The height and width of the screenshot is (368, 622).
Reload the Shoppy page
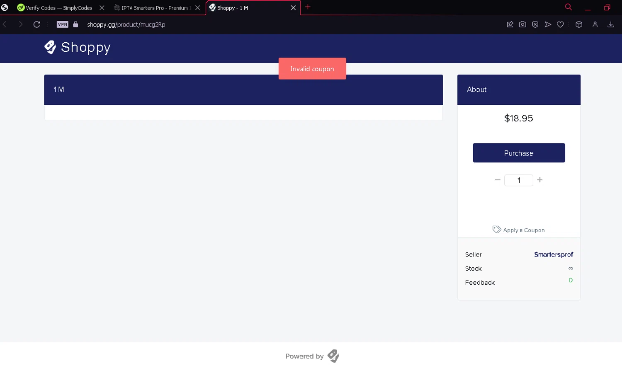36,24
